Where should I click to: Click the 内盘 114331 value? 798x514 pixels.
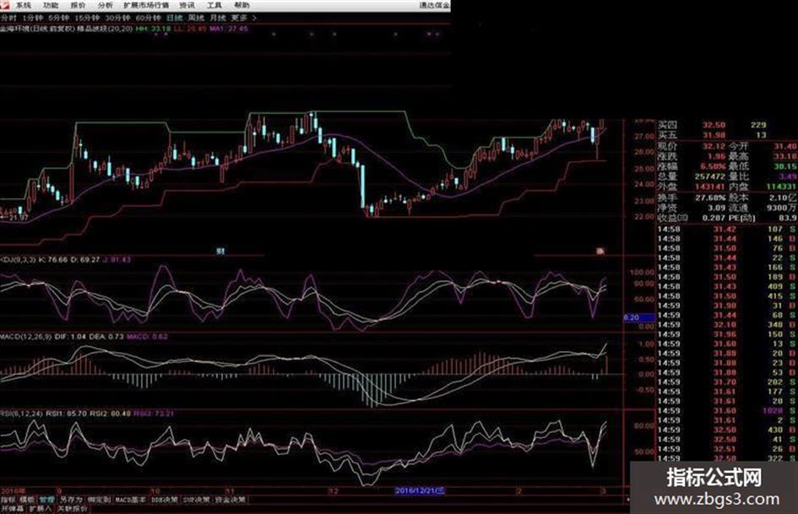781,187
